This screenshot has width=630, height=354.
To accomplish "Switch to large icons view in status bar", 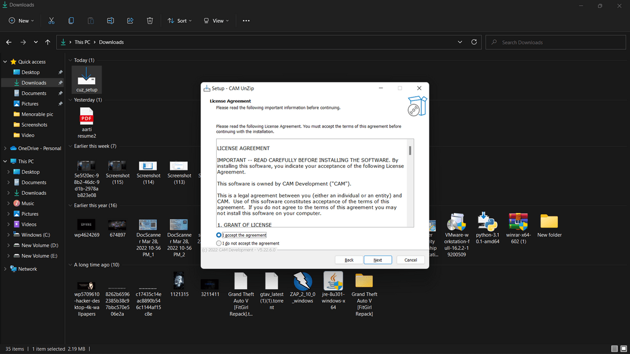I will (x=624, y=349).
